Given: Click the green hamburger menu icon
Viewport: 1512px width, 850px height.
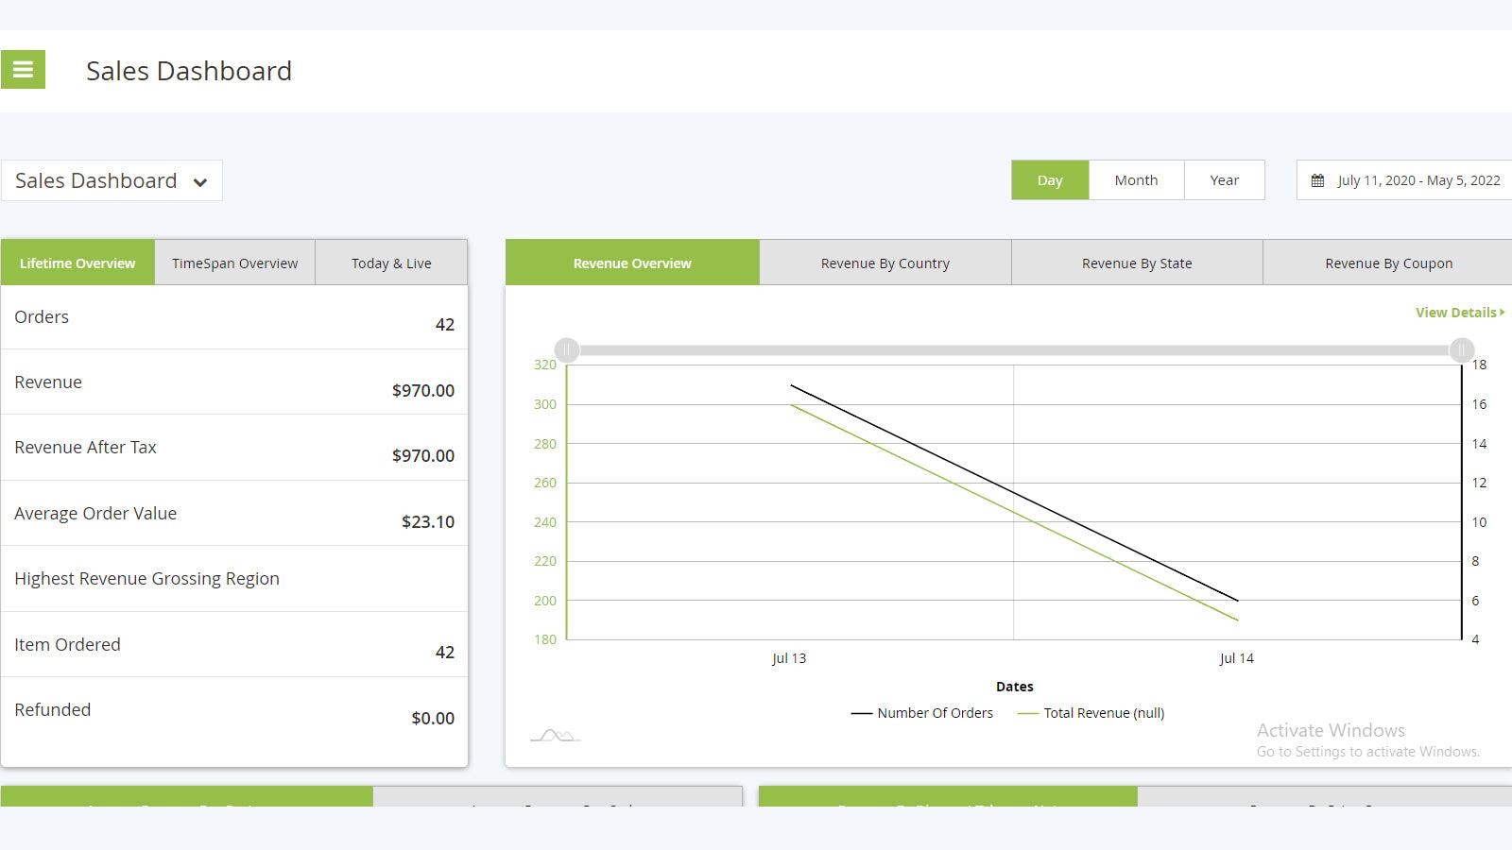Looking at the screenshot, I should point(23,69).
